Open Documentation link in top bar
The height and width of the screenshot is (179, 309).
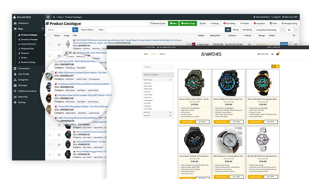pyautogui.click(x=261, y=17)
